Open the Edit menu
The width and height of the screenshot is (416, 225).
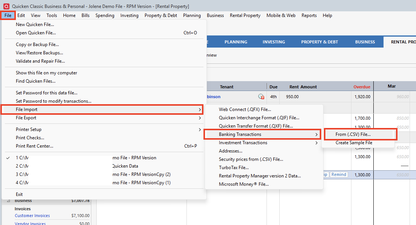point(21,15)
